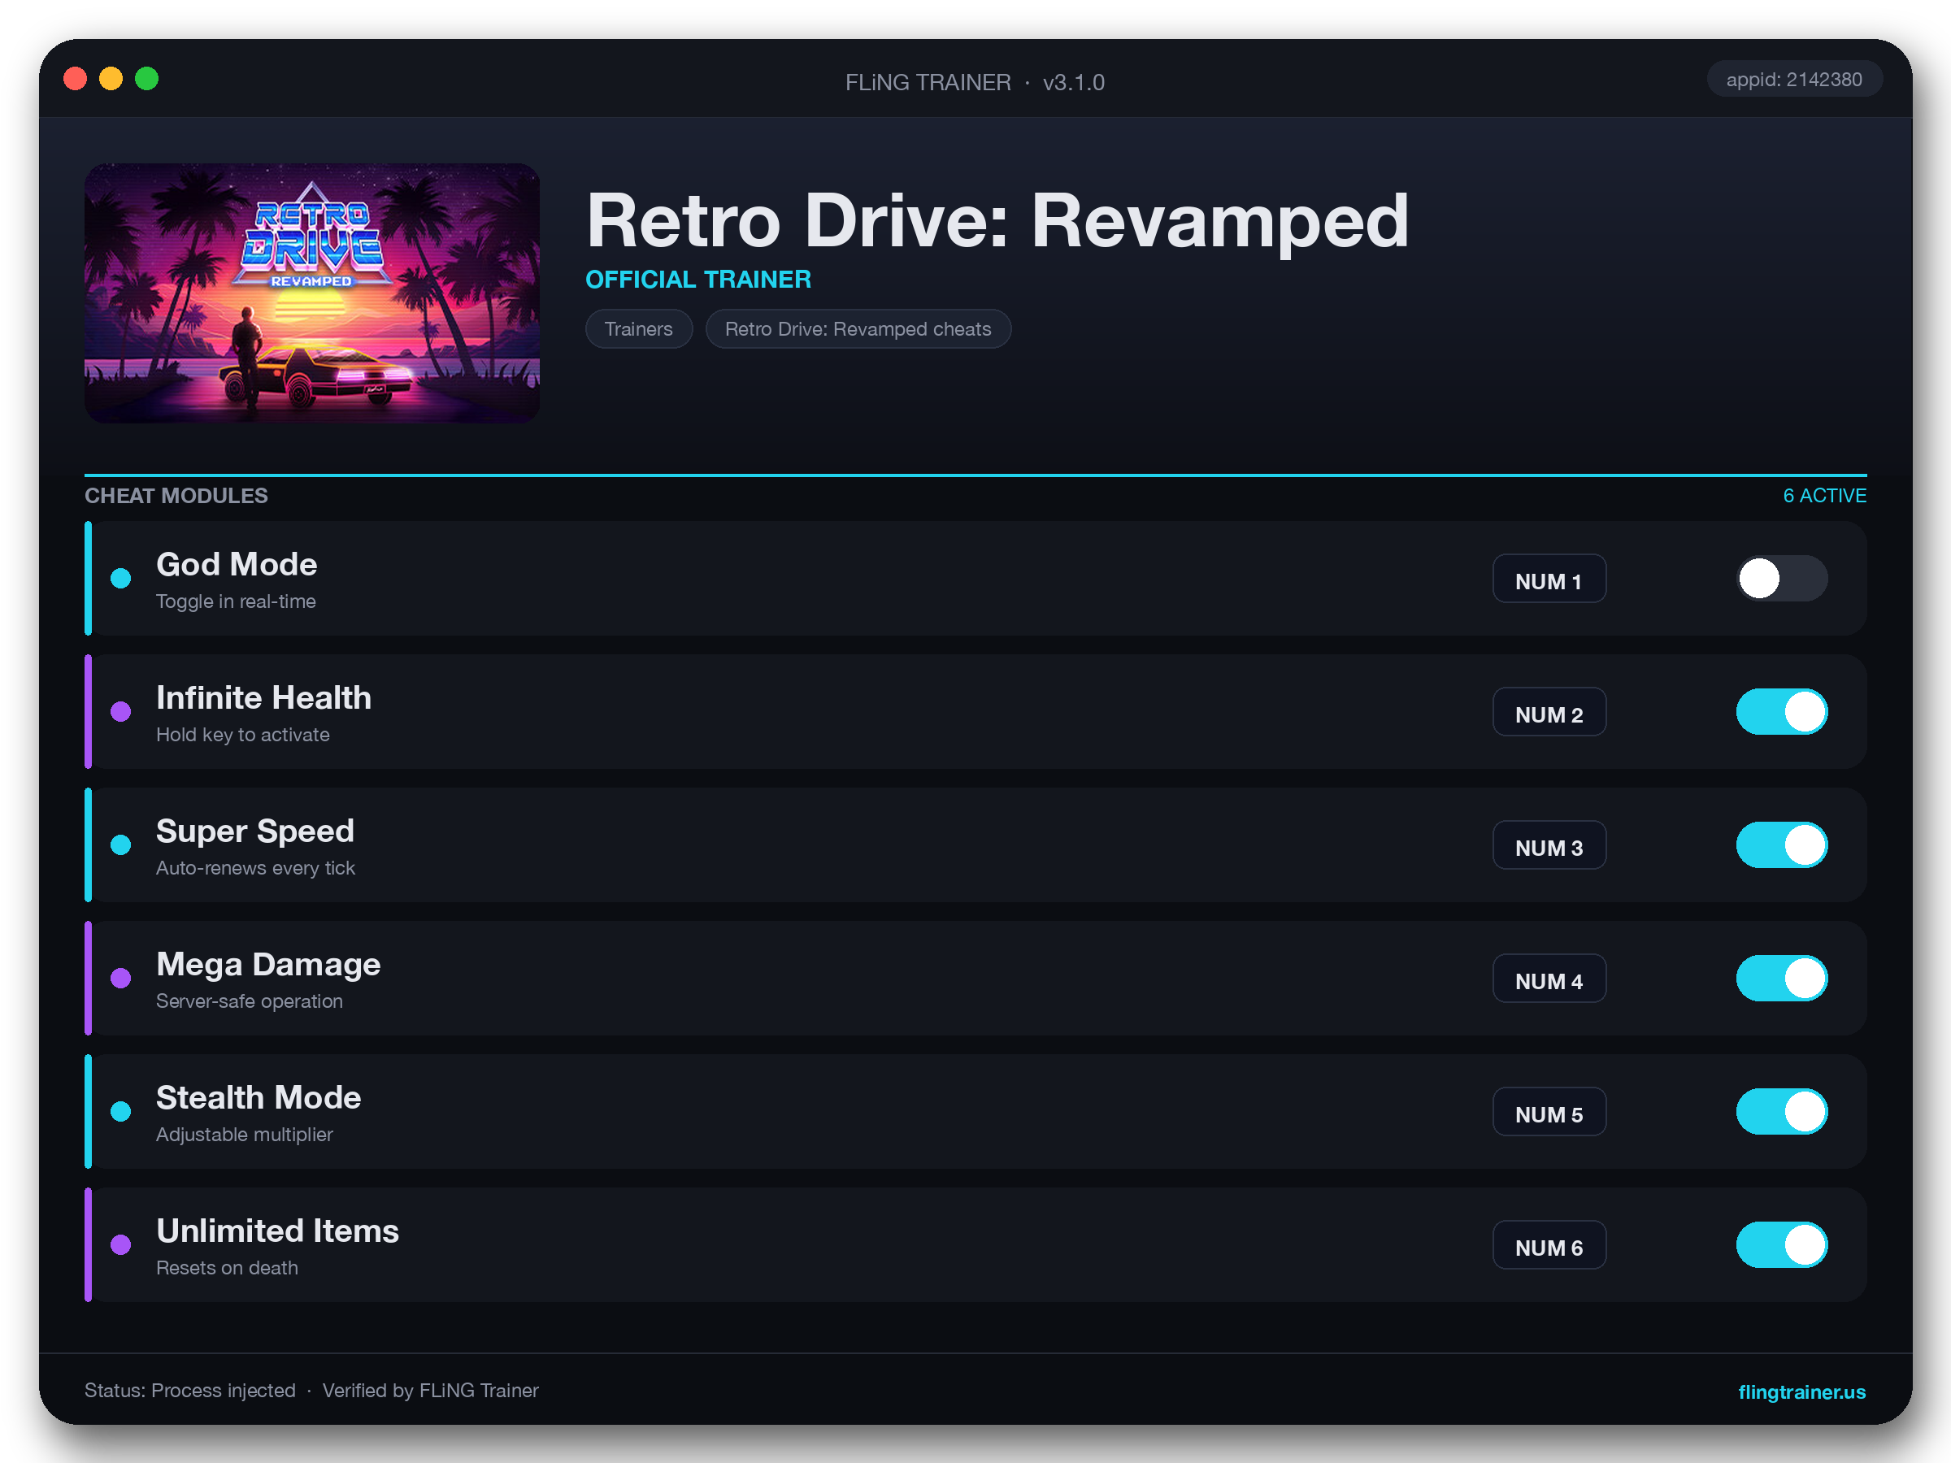Open the Retro Drive: Revamped cheats tag
This screenshot has height=1463, width=1951.
tap(858, 329)
